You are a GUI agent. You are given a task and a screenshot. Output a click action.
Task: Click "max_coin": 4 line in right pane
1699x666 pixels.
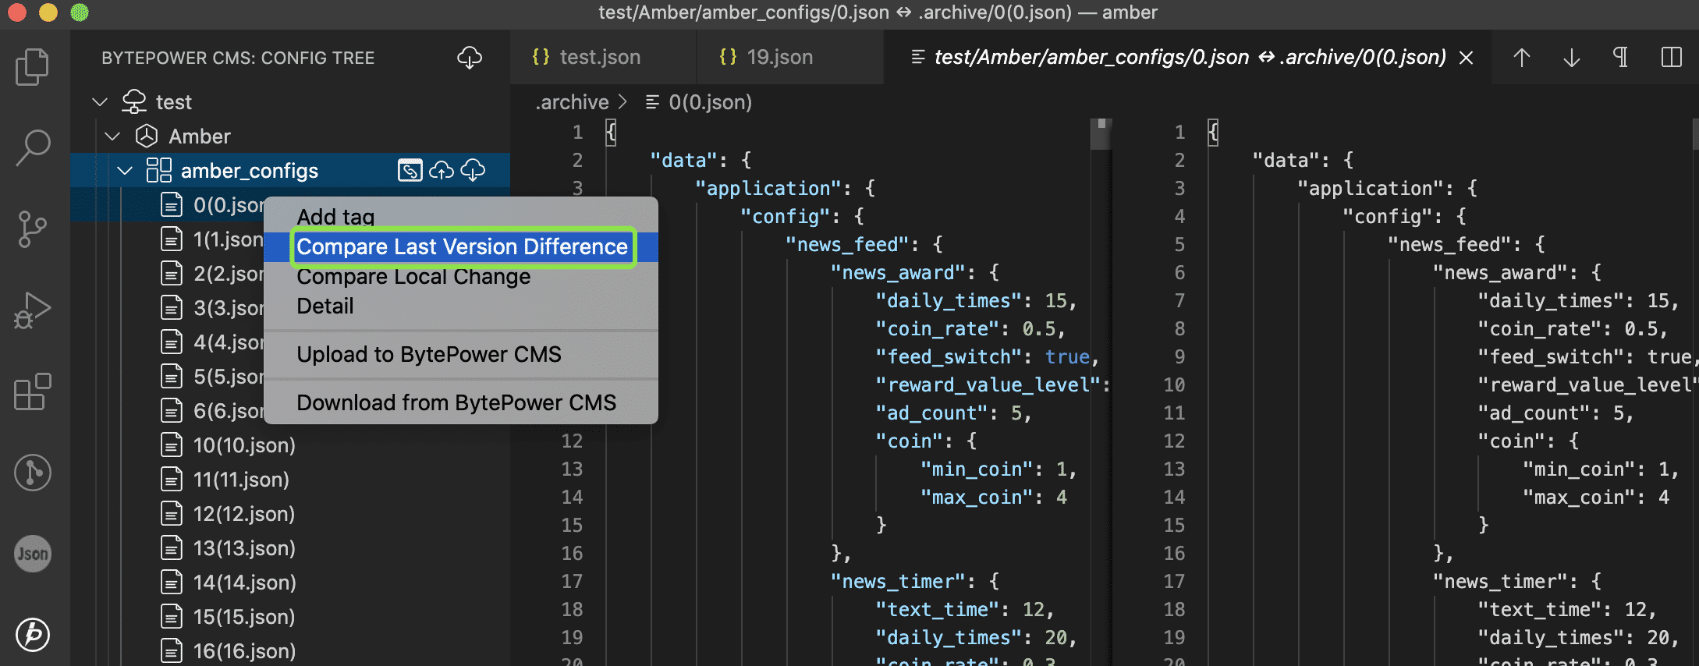point(1596,498)
